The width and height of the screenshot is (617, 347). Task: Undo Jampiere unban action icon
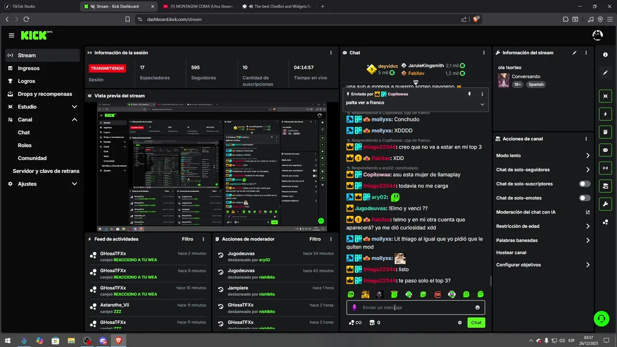[221, 290]
